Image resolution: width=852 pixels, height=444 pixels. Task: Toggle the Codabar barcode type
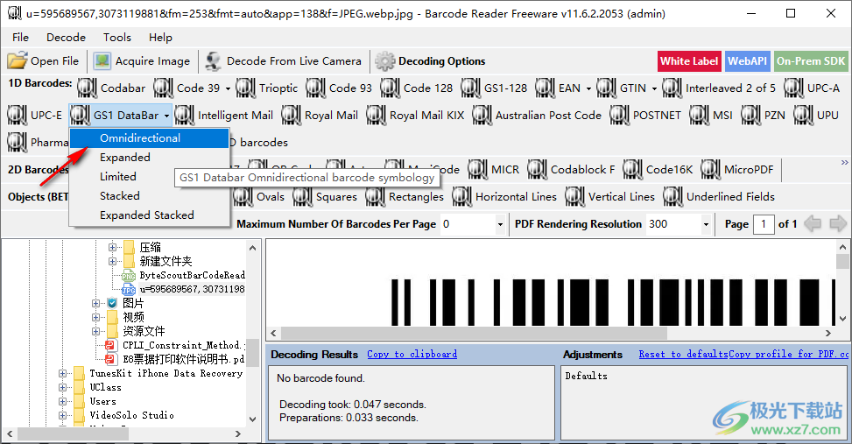point(111,88)
